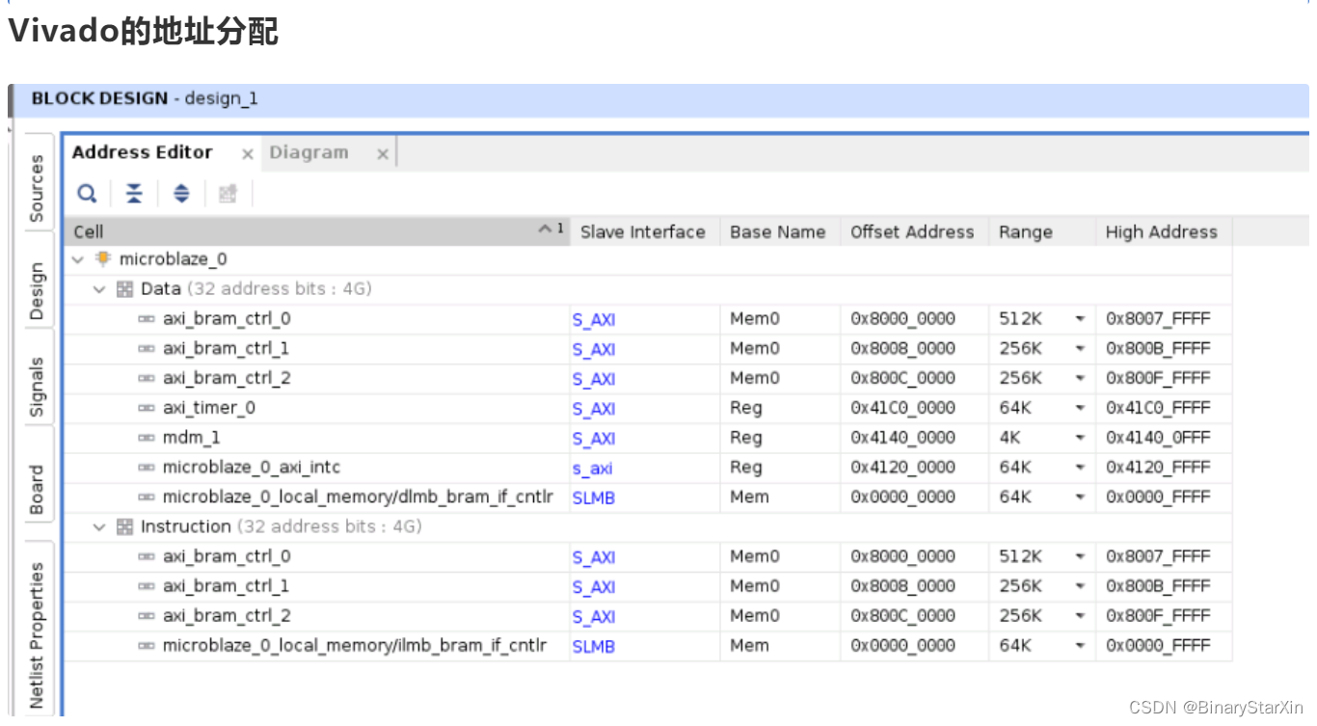Click the Range column header

point(1041,231)
